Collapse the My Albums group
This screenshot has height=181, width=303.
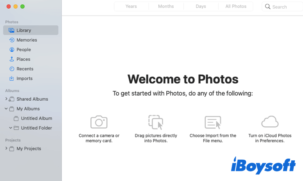click(x=6, y=109)
